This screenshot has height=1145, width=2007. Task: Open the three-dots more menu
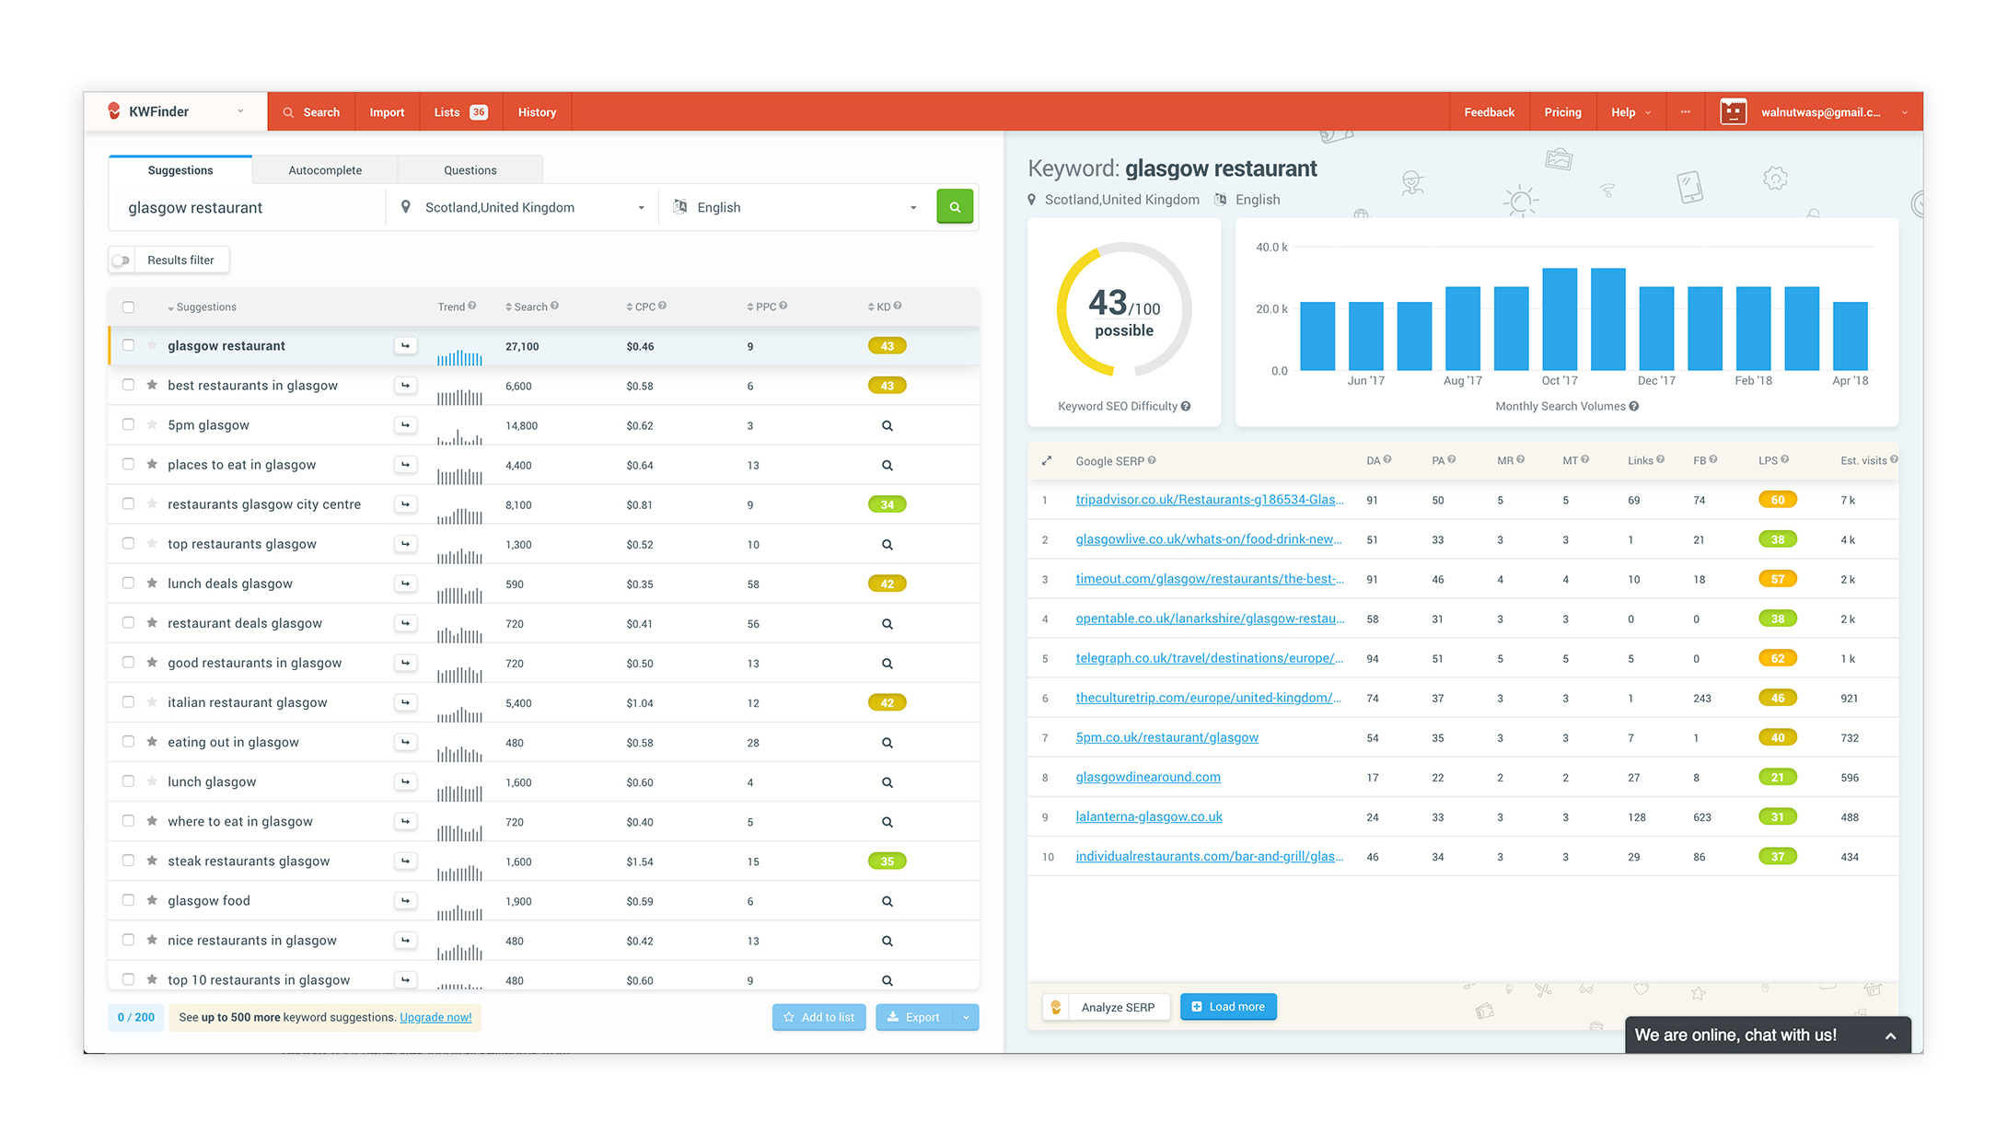1686,112
